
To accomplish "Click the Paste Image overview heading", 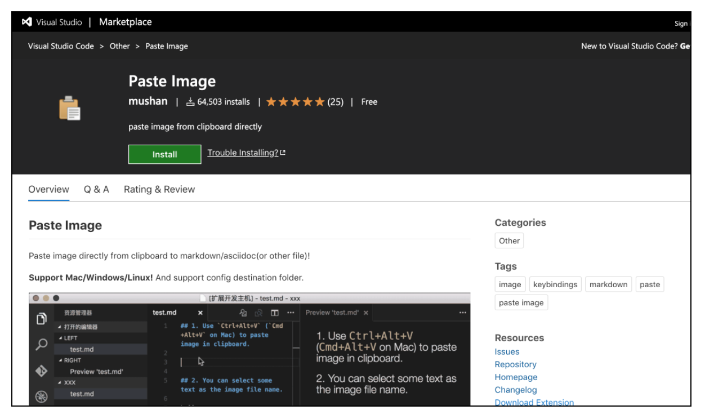I will pos(65,225).
